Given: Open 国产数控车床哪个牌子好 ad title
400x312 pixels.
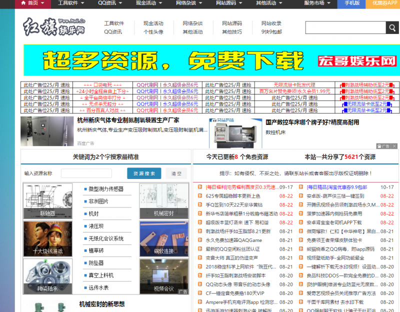Looking at the screenshot, I should (312, 122).
